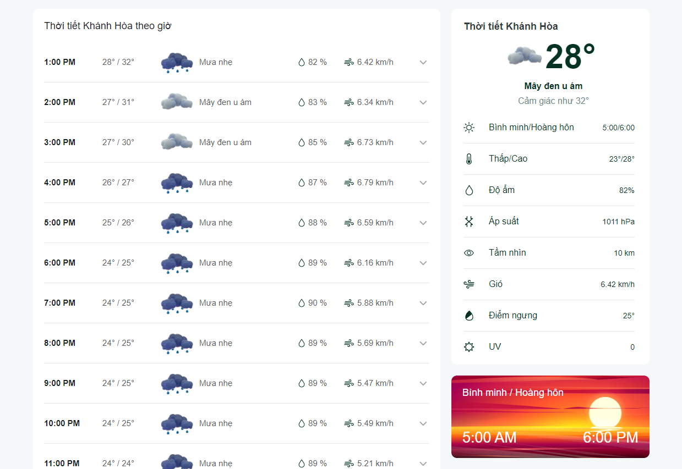Click the droplet icon for Độ ẩm

click(x=469, y=190)
